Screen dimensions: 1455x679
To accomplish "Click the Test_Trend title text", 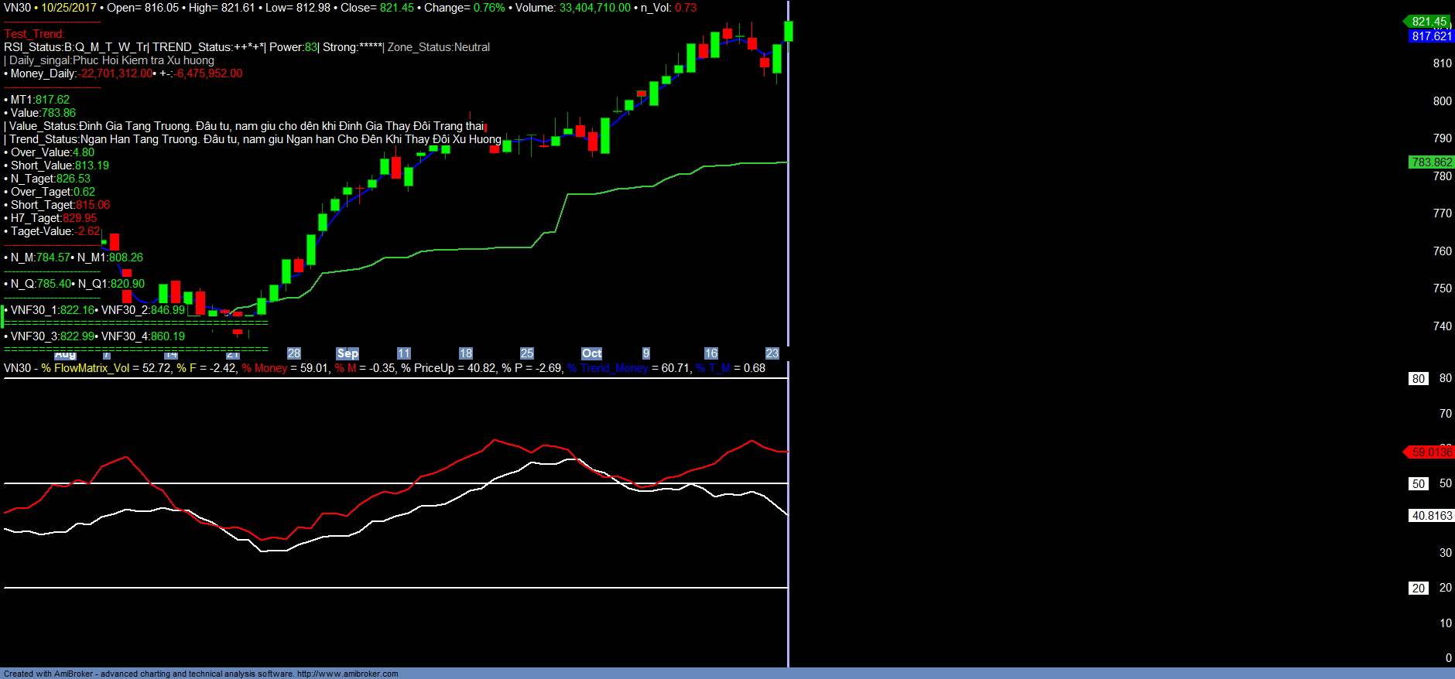I will 34,34.
